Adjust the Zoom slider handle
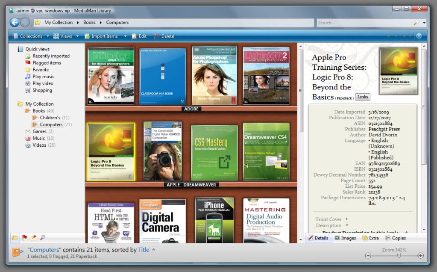The height and width of the screenshot is (272, 437). coord(399,255)
